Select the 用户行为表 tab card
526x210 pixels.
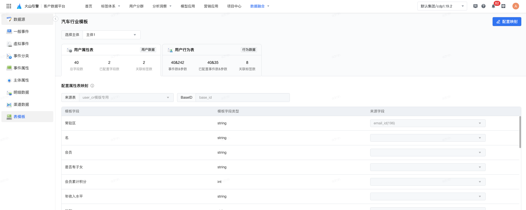tap(212, 60)
